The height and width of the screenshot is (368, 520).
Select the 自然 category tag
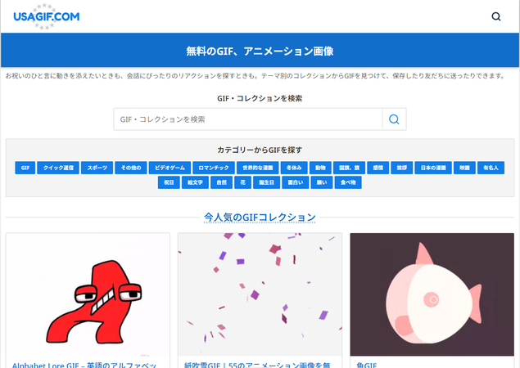tap(222, 182)
